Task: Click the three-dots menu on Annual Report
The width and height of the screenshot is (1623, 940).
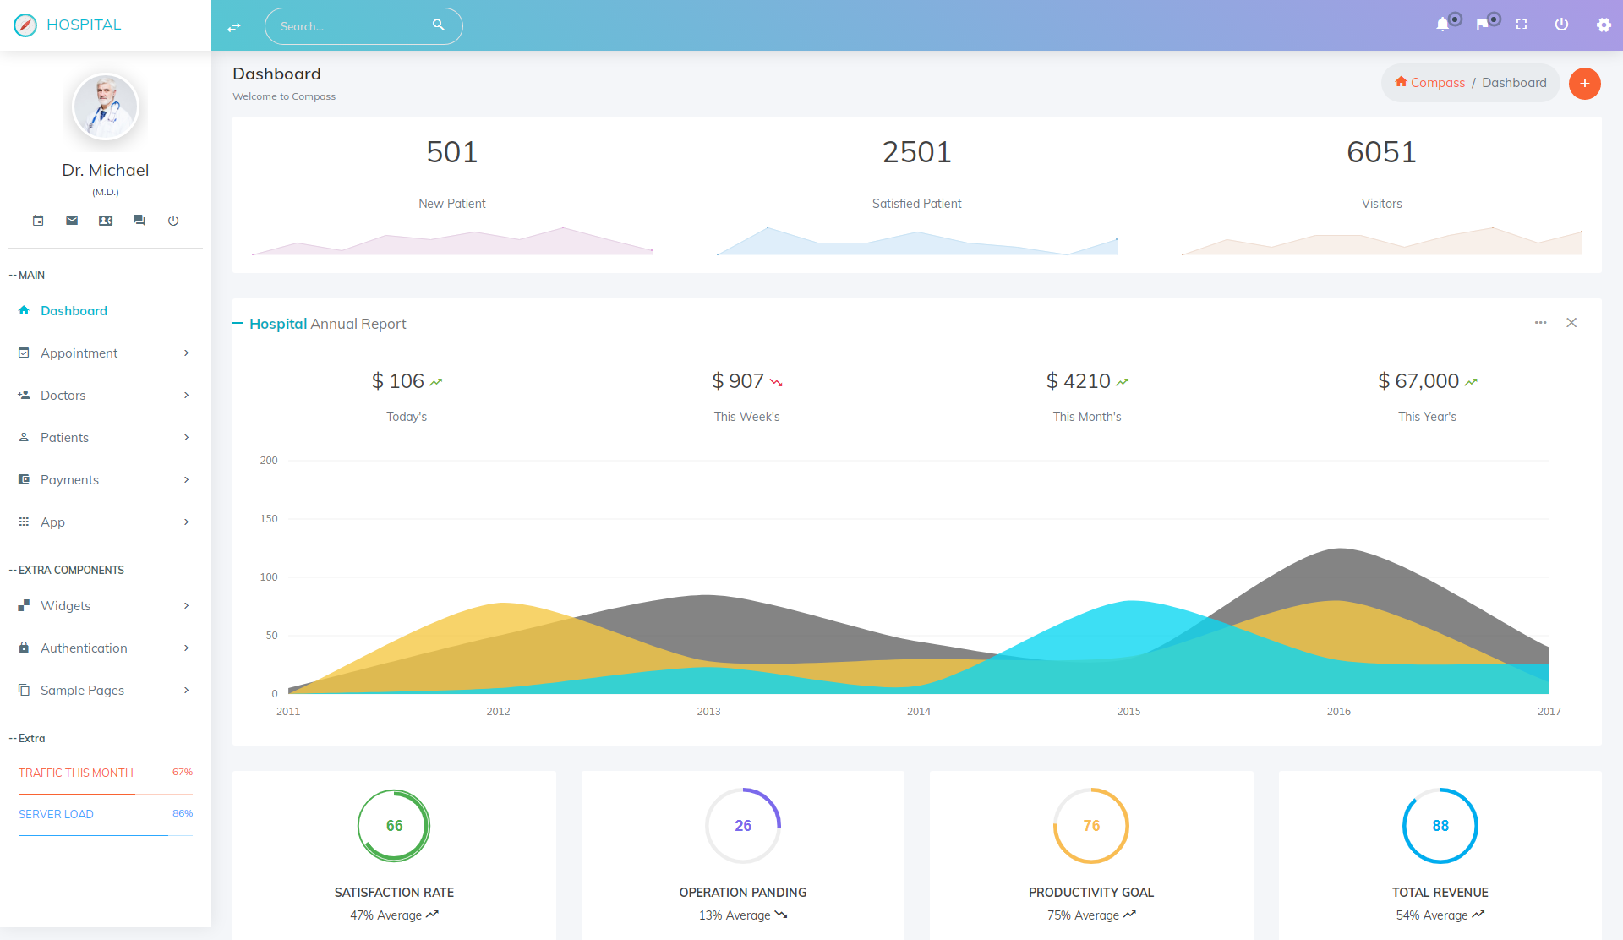Action: 1540,321
